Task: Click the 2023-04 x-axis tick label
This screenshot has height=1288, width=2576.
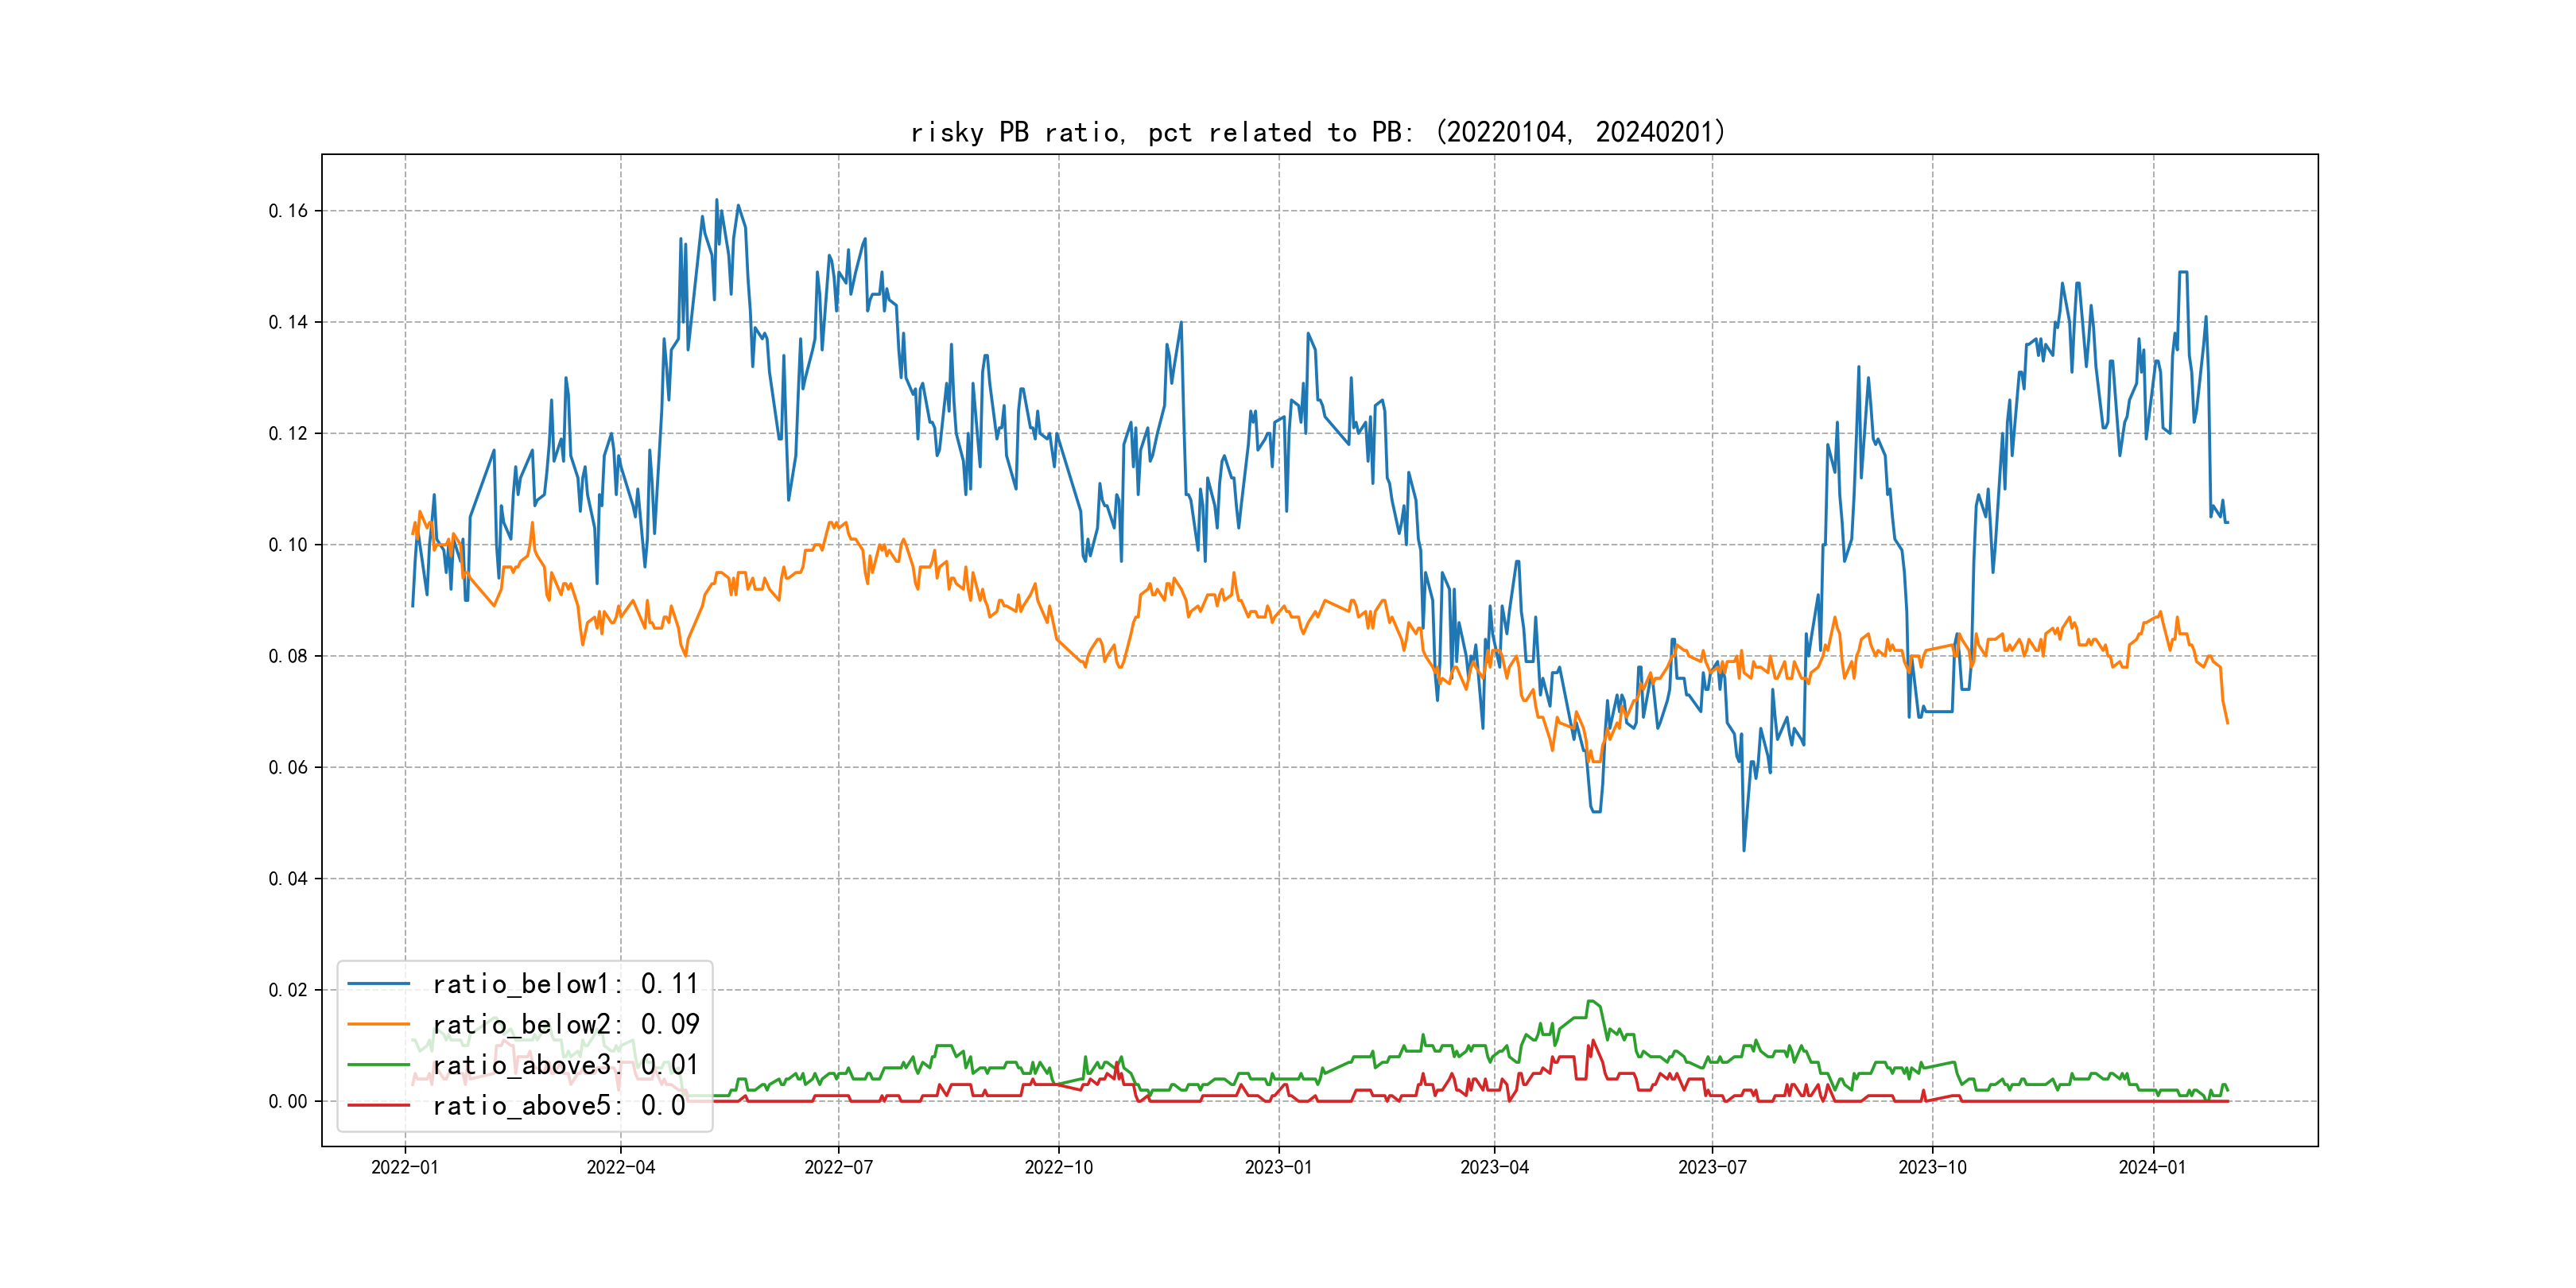Action: coord(1494,1167)
